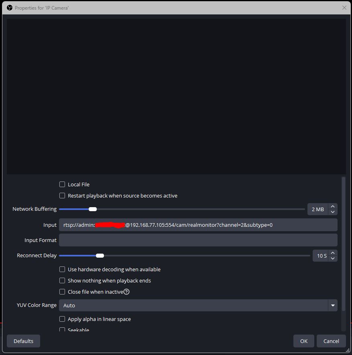Screen dimensions: 352x355
Task: Open the YUV Color Range dropdown
Action: pyautogui.click(x=198, y=305)
